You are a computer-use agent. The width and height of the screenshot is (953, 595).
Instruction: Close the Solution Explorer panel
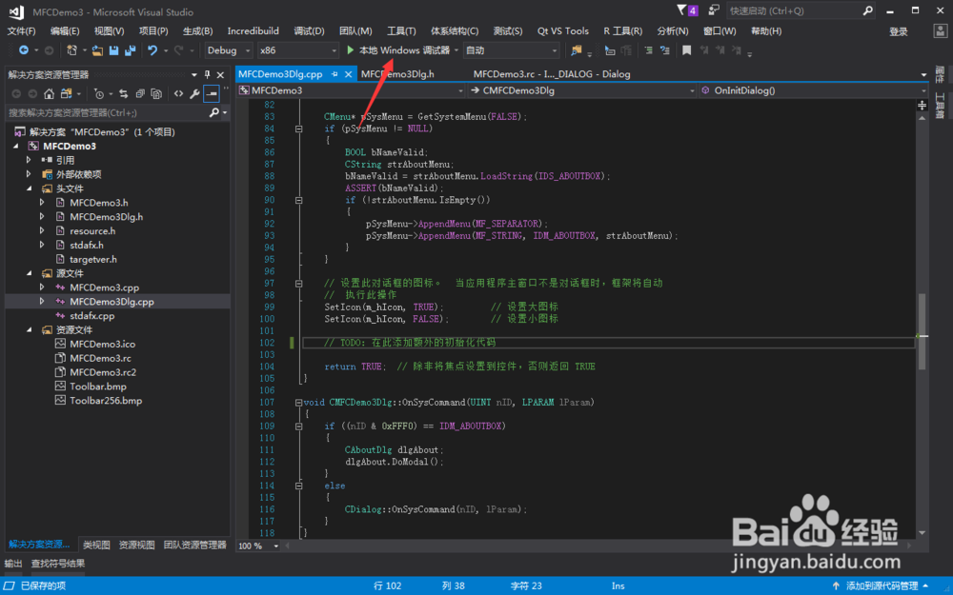click(x=221, y=74)
